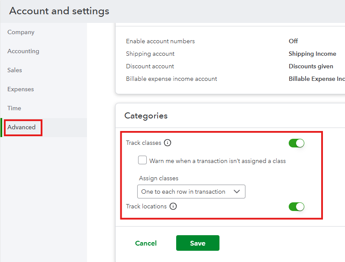Check the warn when no class assigned box
345x262 pixels.
(142, 160)
